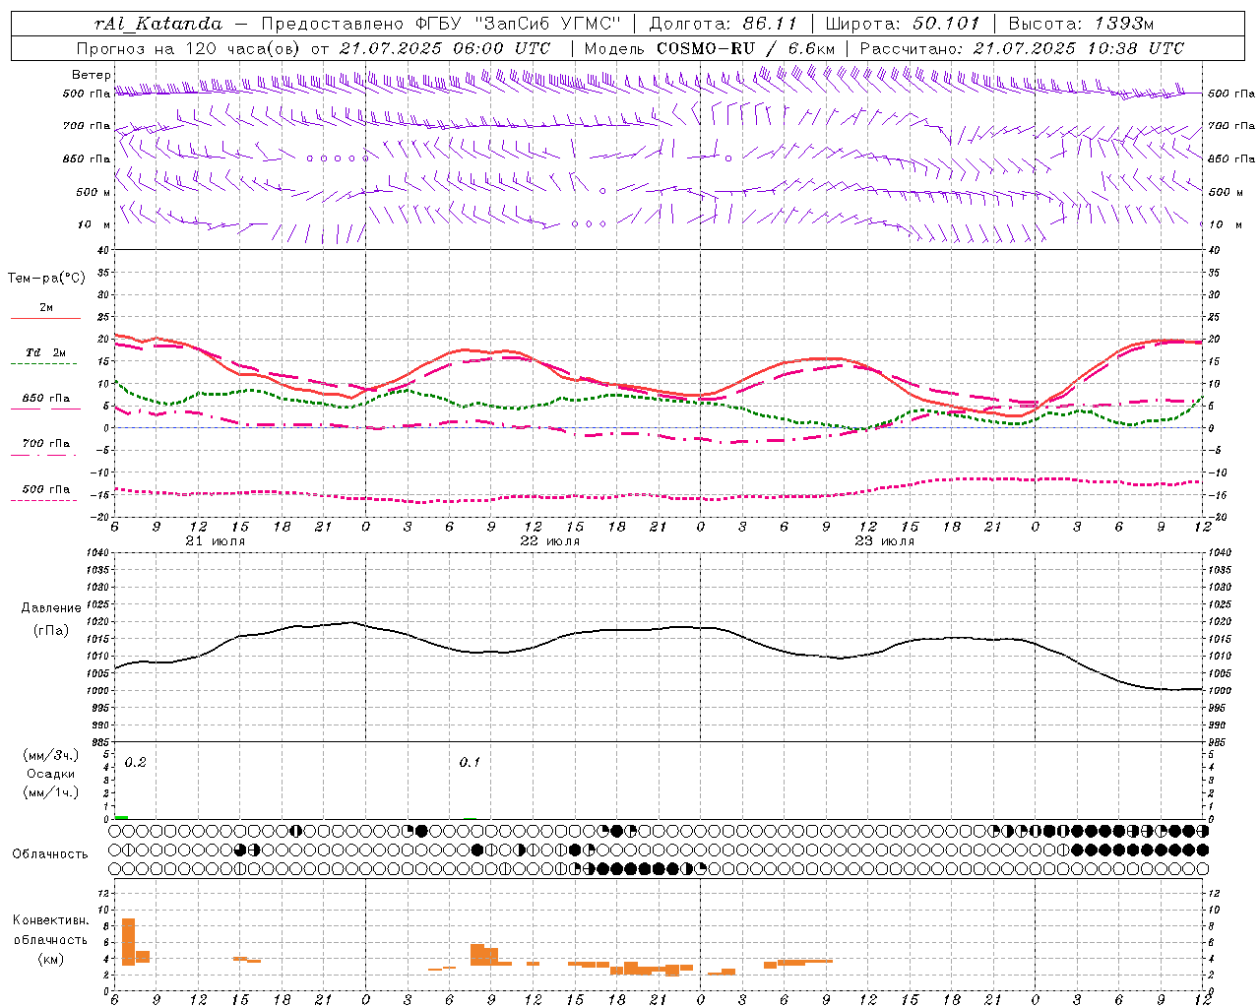Click the 10 м wind level label on left
Viewport: 1260px width, 1008px height.
coord(94,224)
